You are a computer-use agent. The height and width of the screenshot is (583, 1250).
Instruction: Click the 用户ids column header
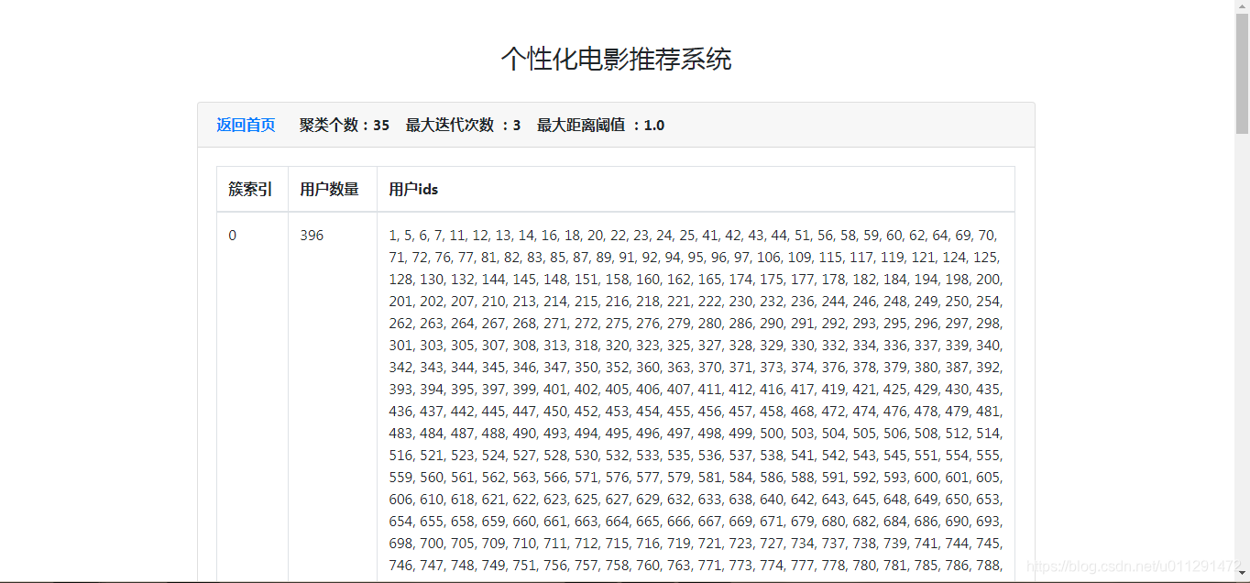(x=411, y=189)
